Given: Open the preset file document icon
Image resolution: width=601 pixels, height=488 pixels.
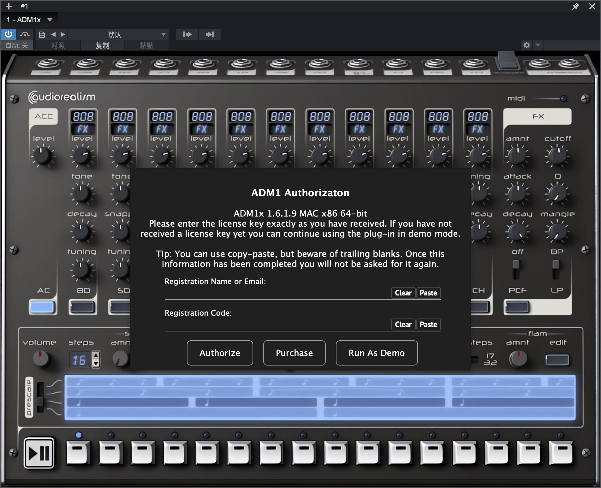Looking at the screenshot, I should coord(42,34).
